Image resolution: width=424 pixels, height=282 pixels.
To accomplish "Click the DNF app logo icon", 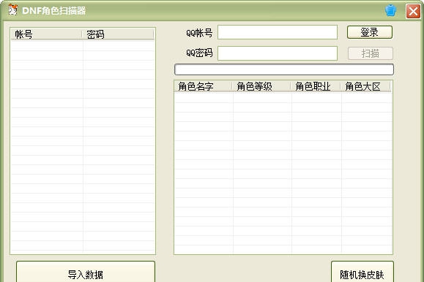I will pos(12,9).
